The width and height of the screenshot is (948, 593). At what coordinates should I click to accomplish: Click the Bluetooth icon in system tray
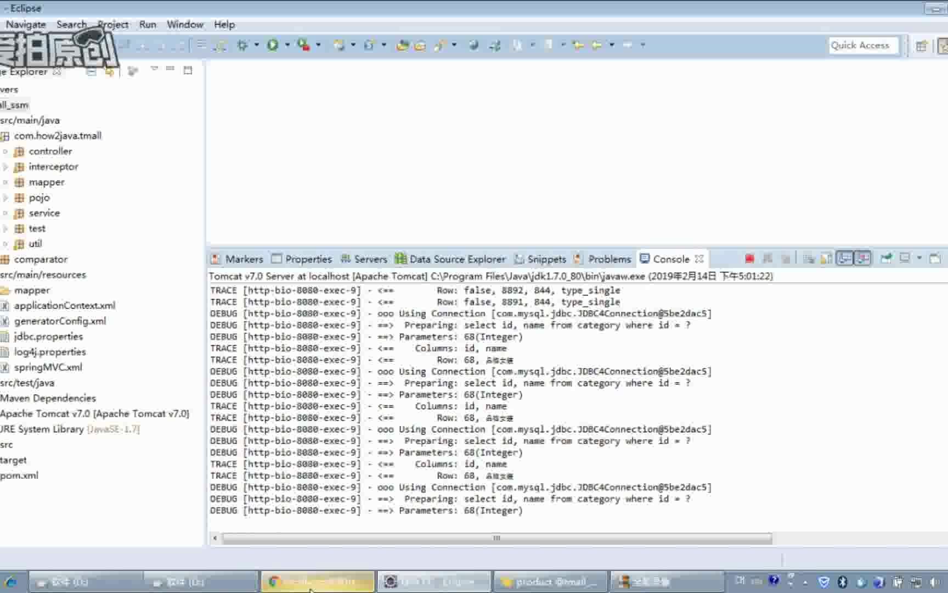[x=843, y=582]
